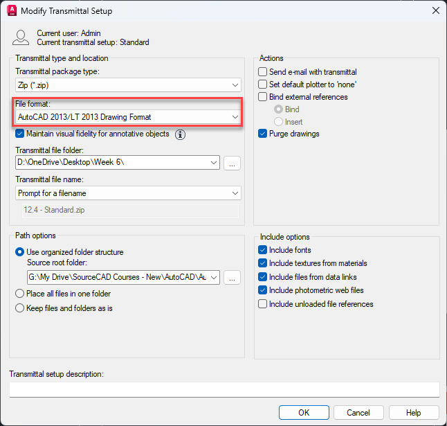Uncheck Include fonts
The width and height of the screenshot is (447, 426).
(x=284, y=250)
